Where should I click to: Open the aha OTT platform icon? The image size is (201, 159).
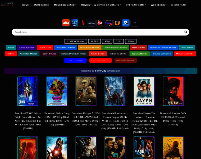[x=66, y=23]
